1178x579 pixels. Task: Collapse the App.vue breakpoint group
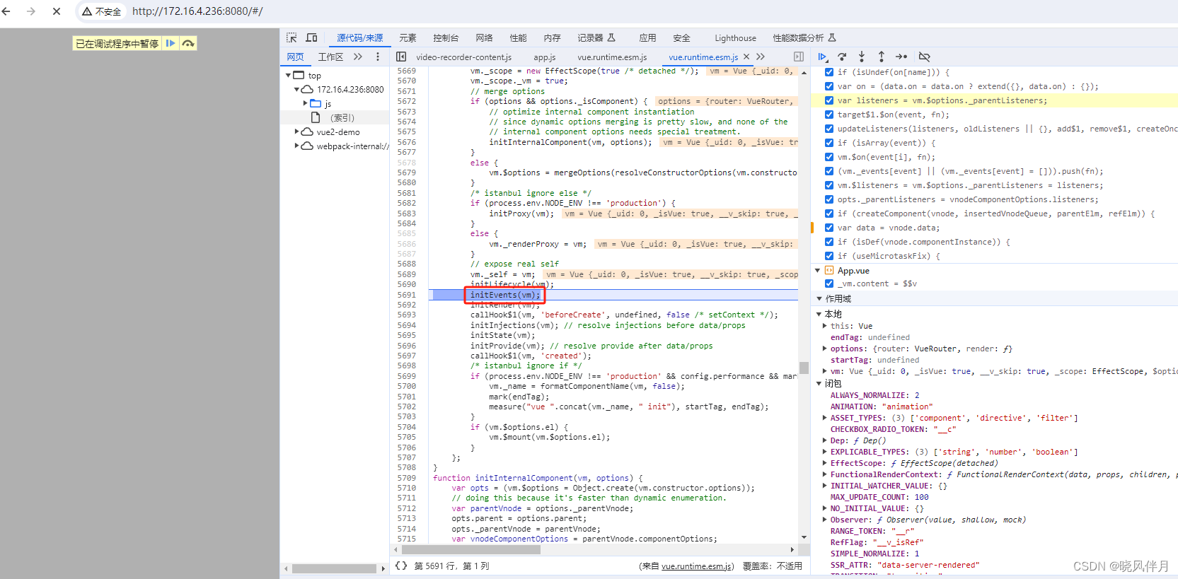pyautogui.click(x=818, y=271)
